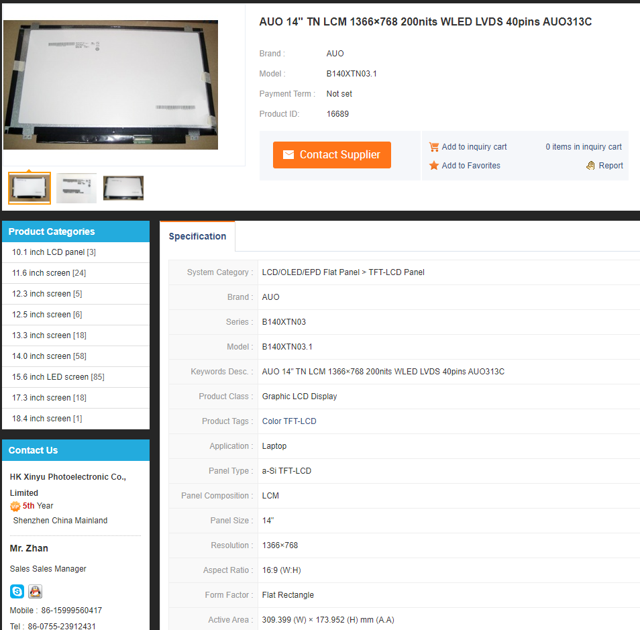Screen dimensions: 640x630
Task: Select the first product thumbnail
Action: pyautogui.click(x=30, y=189)
